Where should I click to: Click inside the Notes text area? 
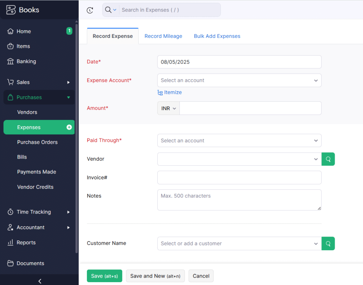coord(239,200)
